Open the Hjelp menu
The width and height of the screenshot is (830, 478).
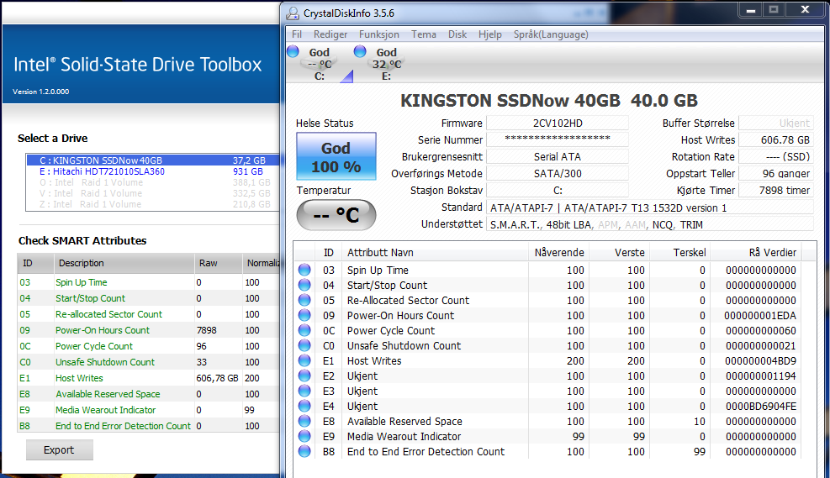490,34
